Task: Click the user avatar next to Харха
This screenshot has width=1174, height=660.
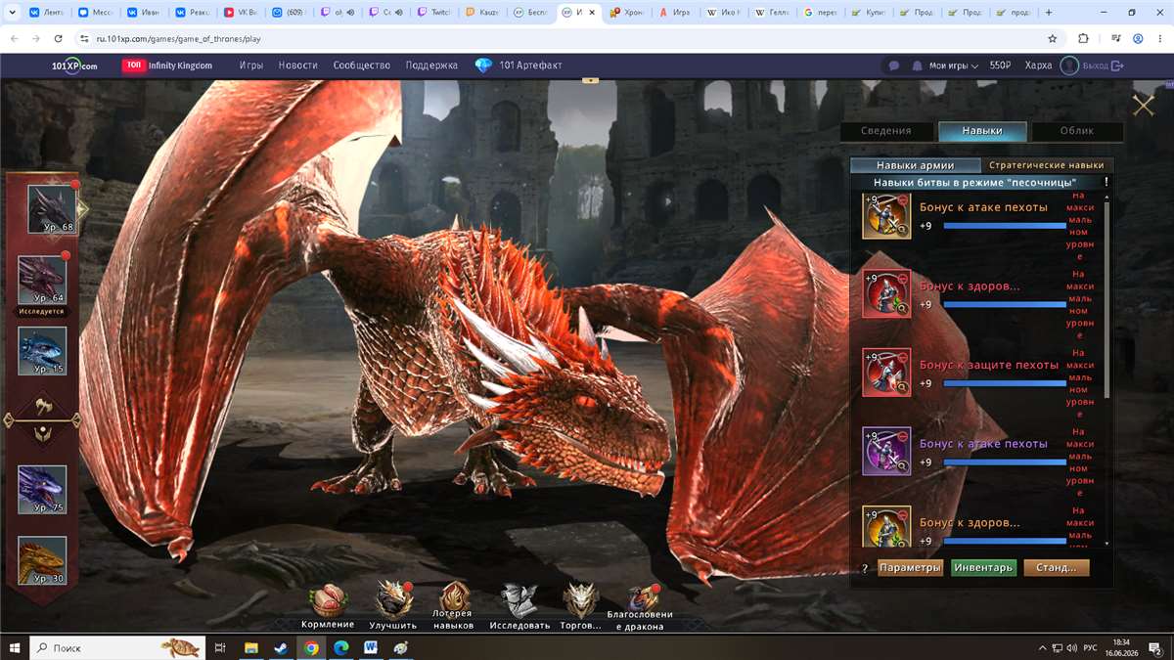Action: click(x=1069, y=66)
